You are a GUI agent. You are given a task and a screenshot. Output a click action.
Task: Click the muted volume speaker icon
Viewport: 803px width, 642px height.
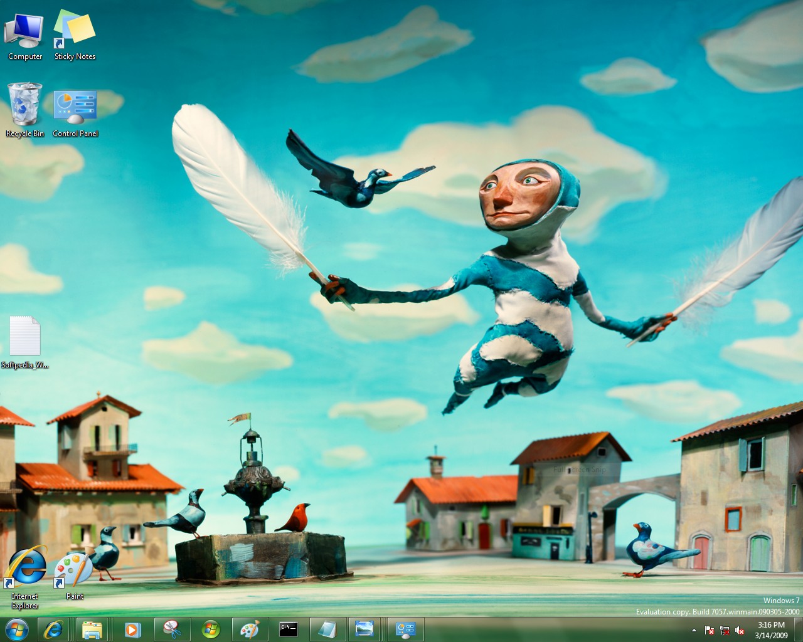click(x=740, y=630)
